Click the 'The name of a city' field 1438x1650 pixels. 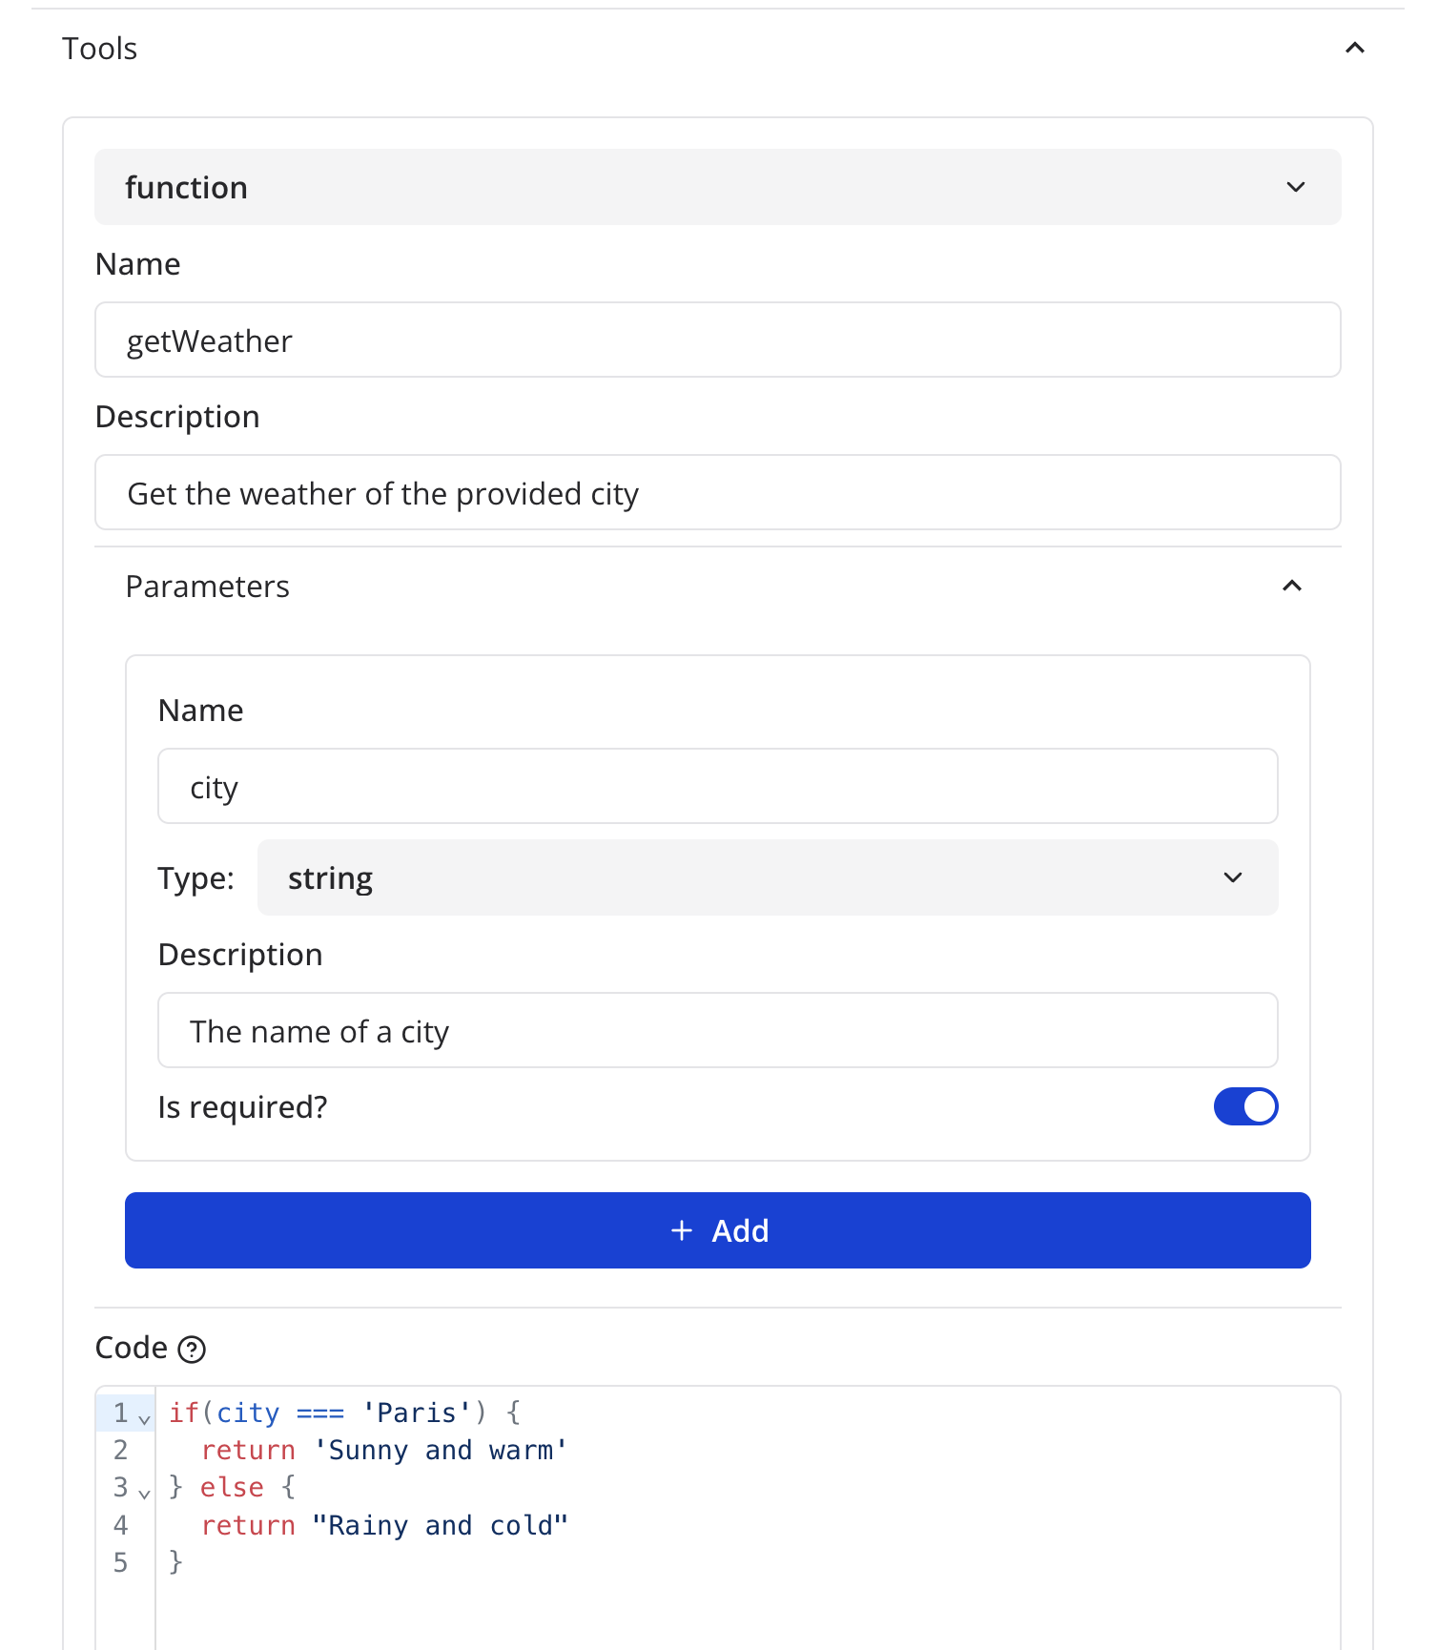point(717,1031)
